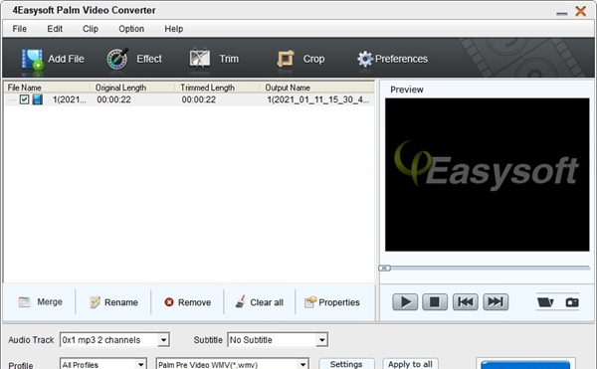Click the Trimmed Length column header
Screen dimensions: 597x369
(217, 88)
